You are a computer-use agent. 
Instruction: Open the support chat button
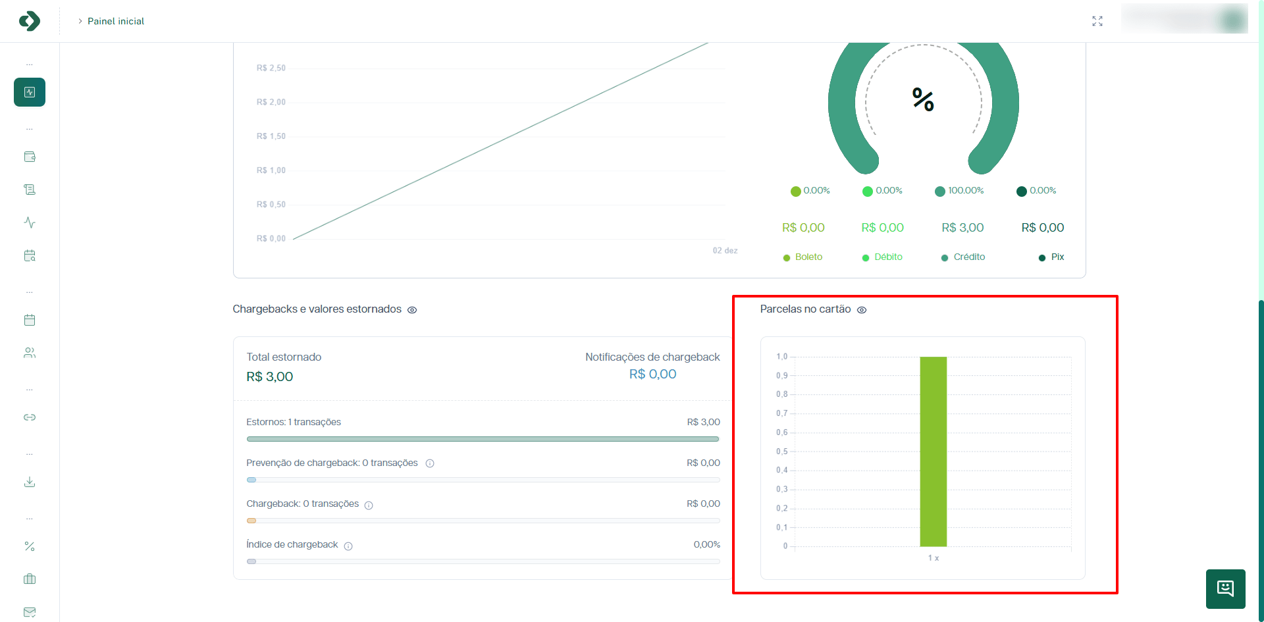click(1225, 588)
